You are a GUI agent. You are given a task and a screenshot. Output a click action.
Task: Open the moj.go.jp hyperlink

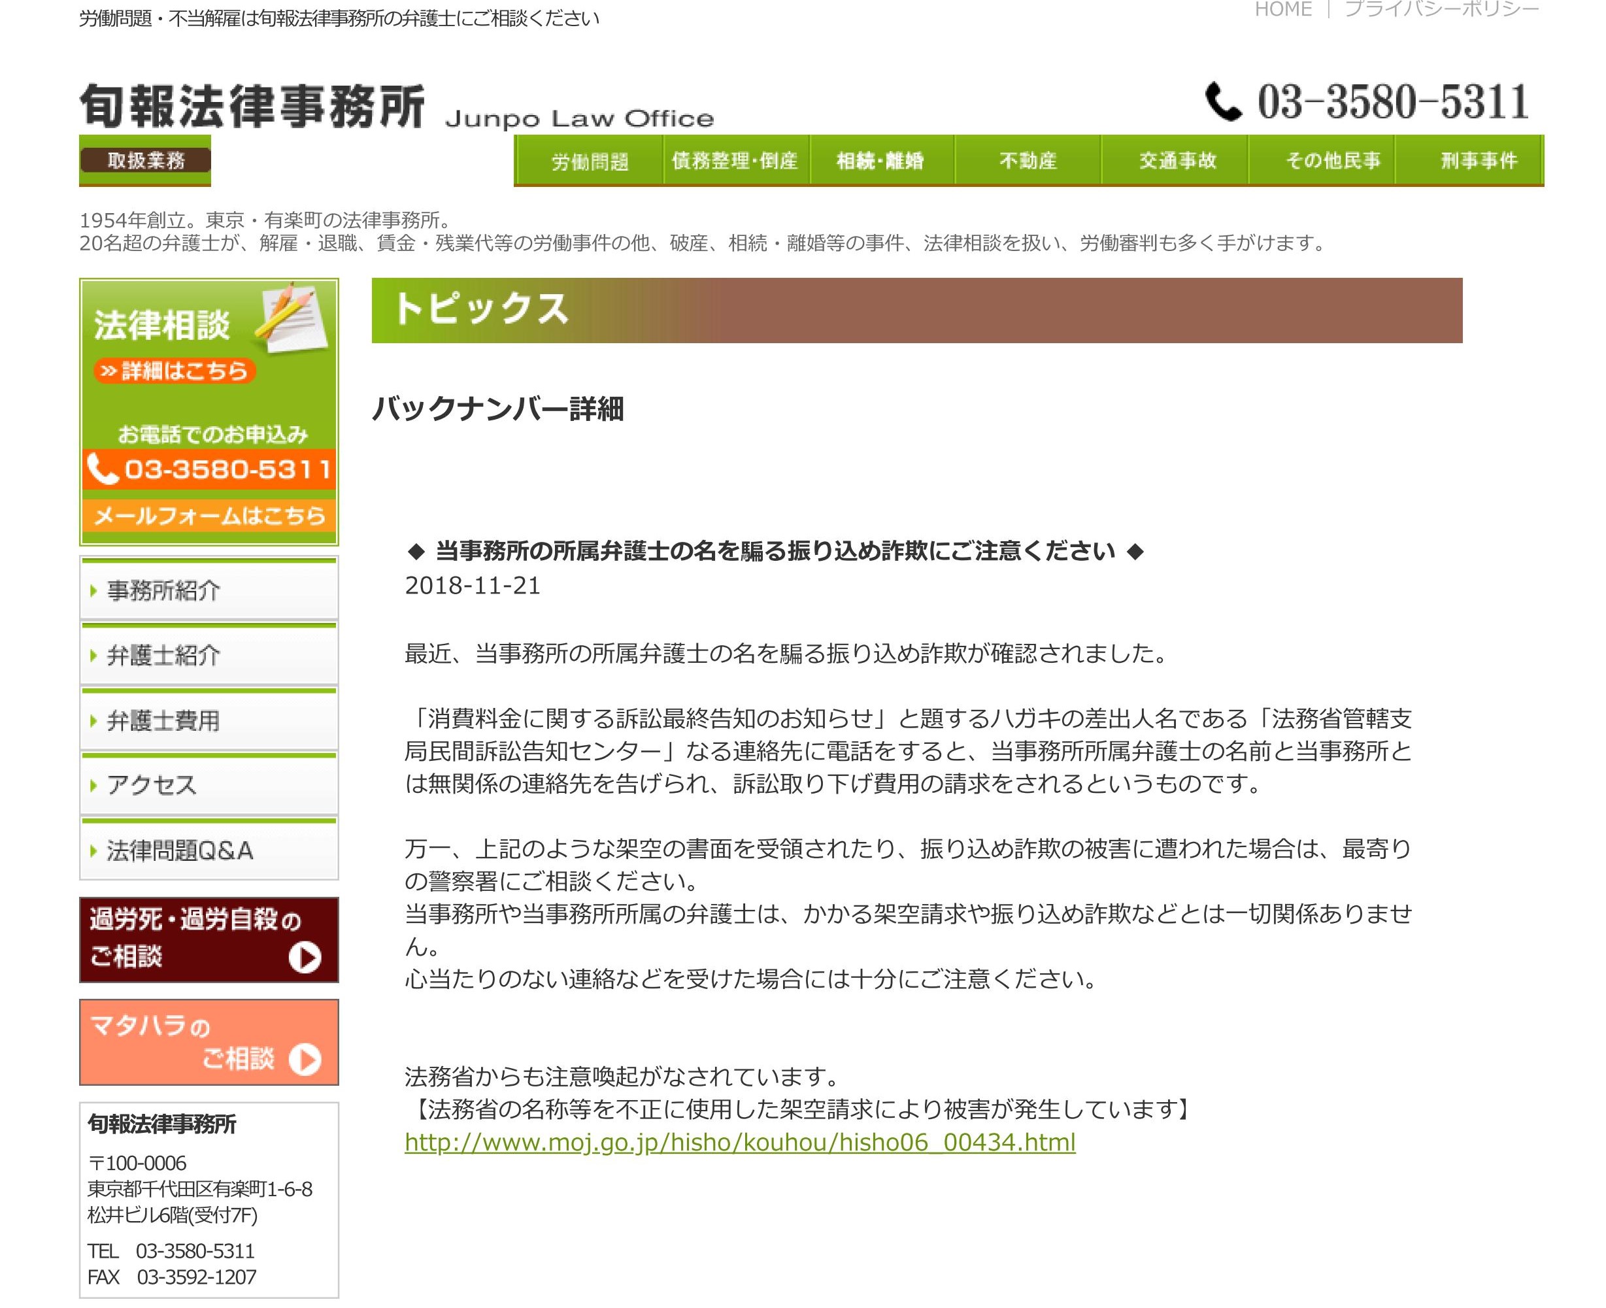tap(739, 1142)
